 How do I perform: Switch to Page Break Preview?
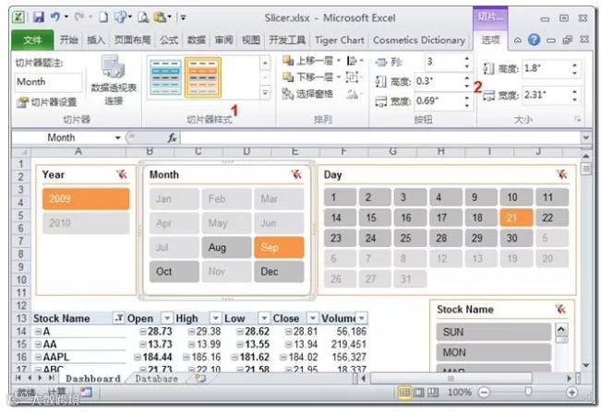(433, 392)
